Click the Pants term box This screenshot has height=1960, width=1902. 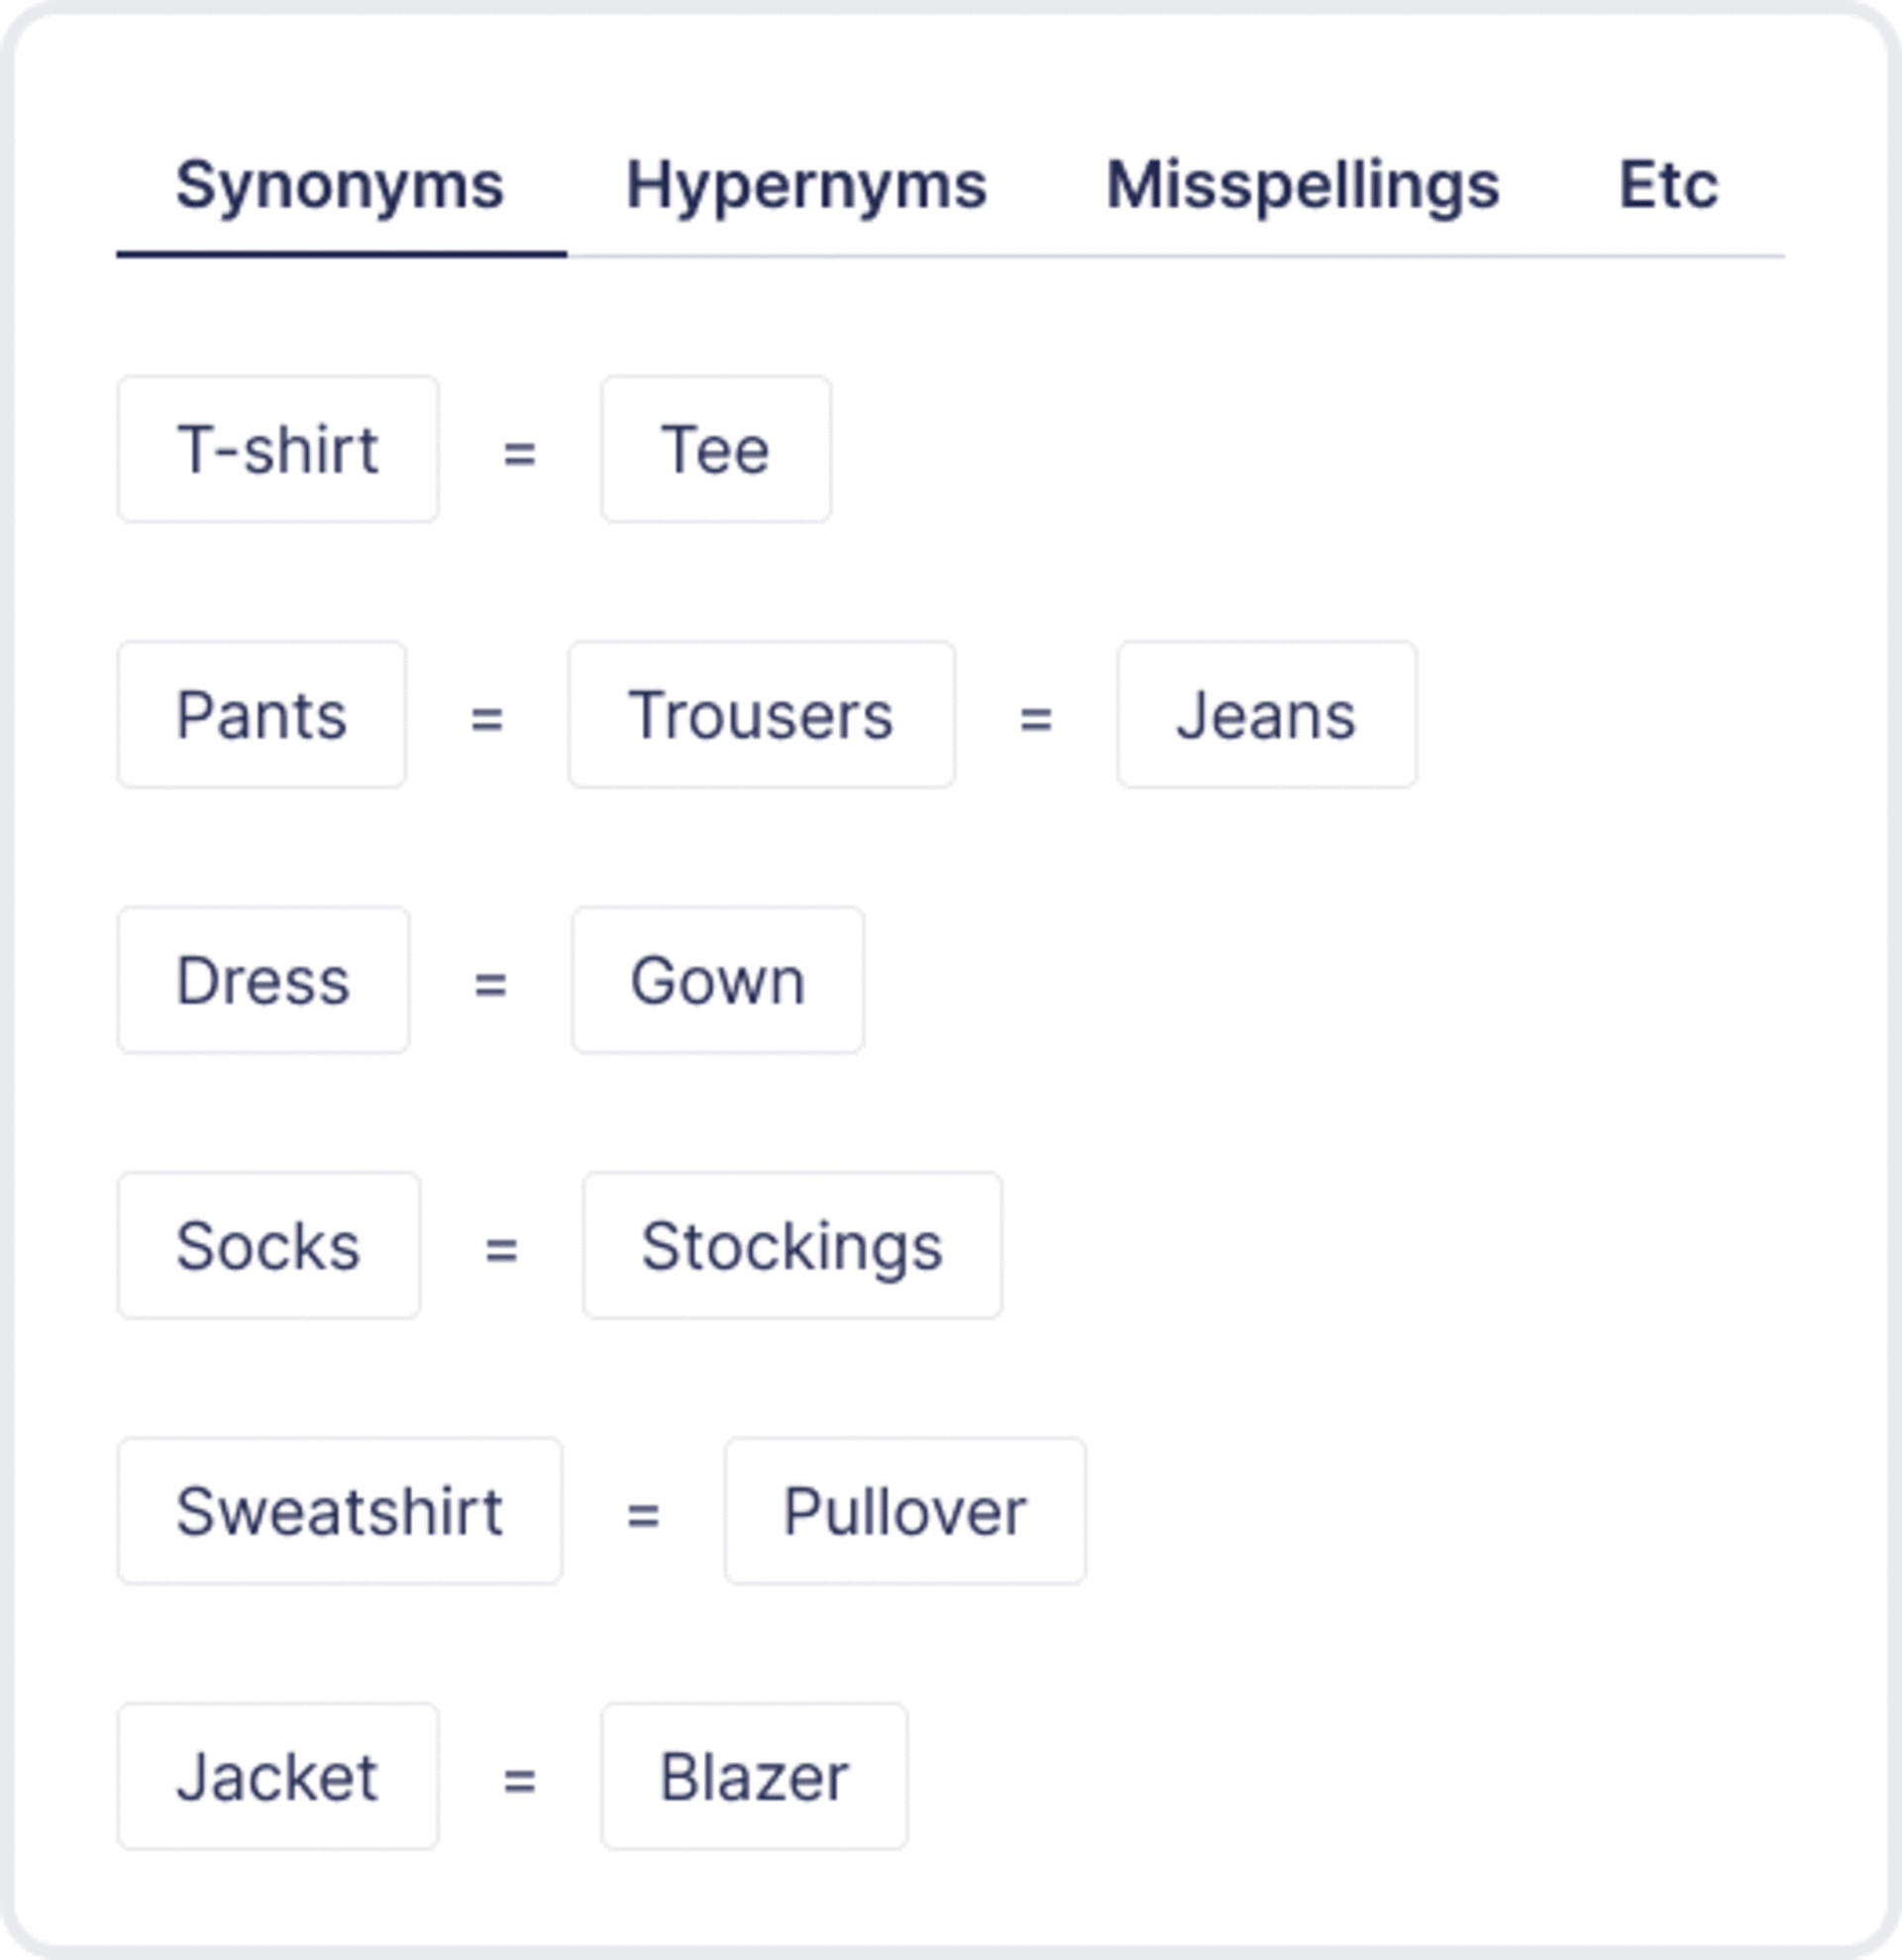pyautogui.click(x=262, y=715)
